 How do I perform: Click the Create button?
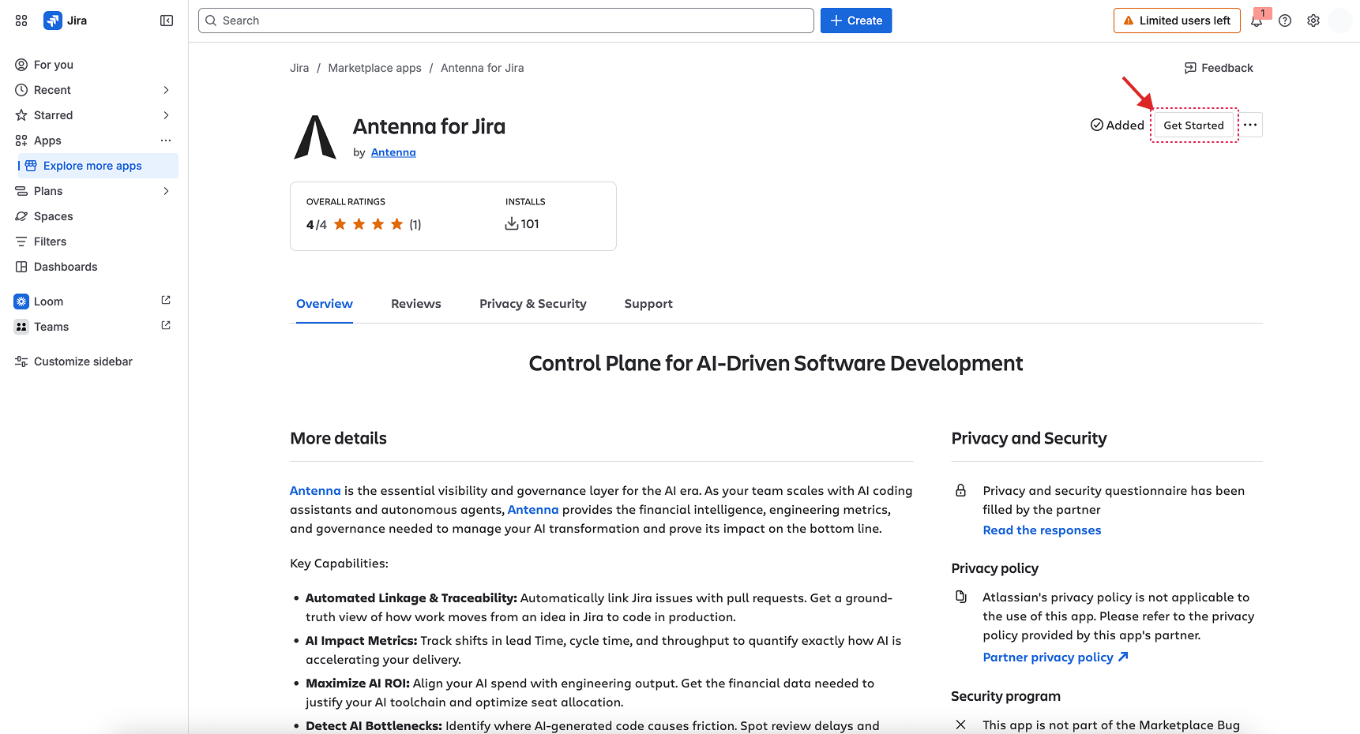[x=856, y=21]
